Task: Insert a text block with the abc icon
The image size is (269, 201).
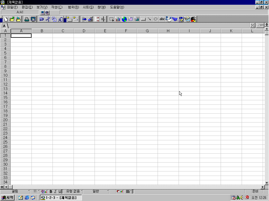Action: [162, 19]
